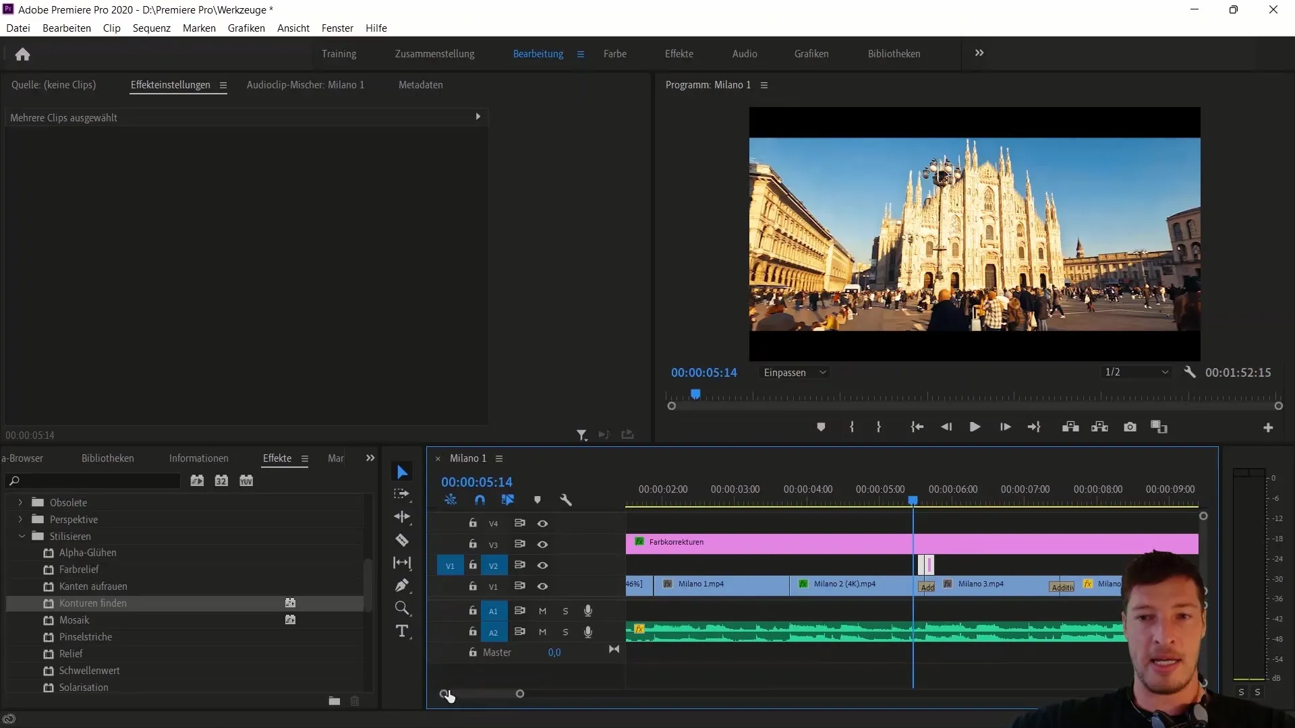Select the Type text tool
Viewport: 1295px width, 728px height.
coord(402,632)
